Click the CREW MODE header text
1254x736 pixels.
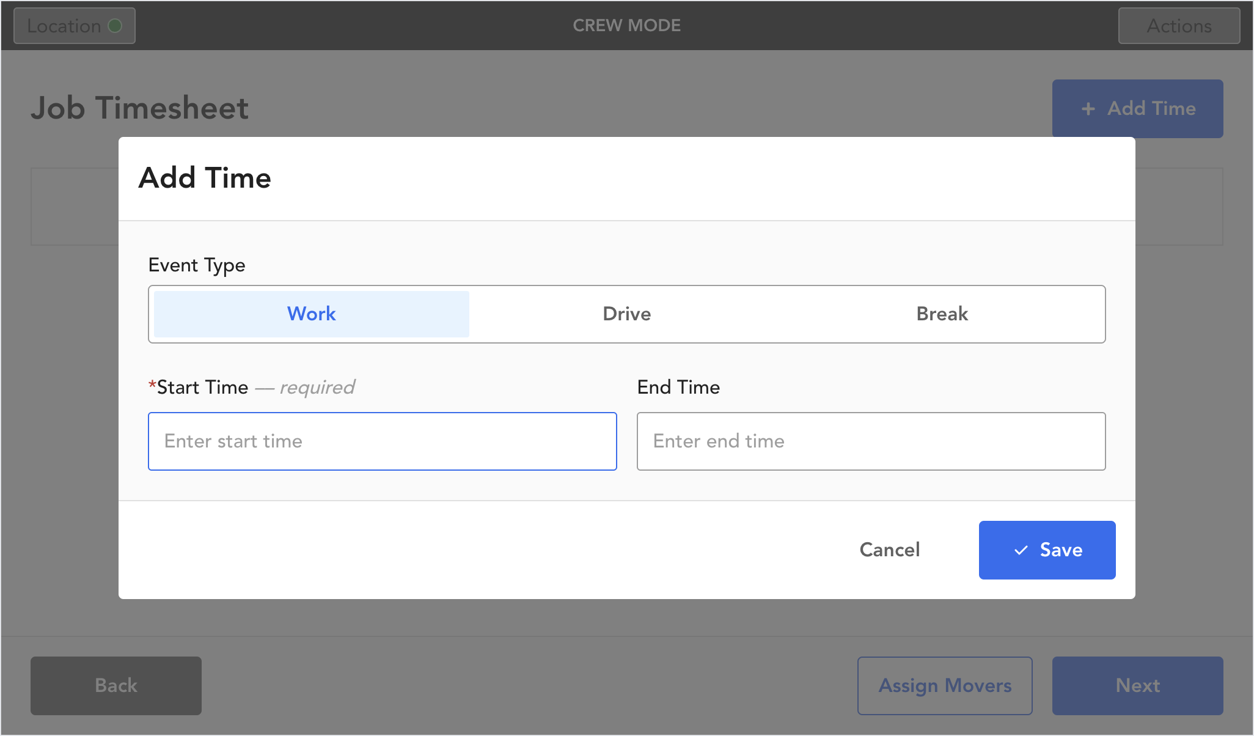626,26
